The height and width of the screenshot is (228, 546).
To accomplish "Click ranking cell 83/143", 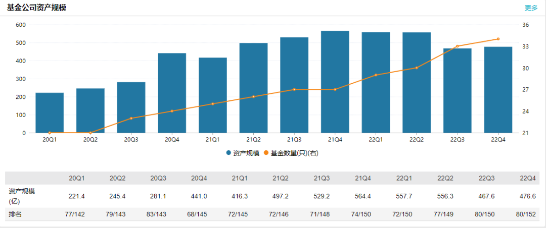I will click(156, 214).
